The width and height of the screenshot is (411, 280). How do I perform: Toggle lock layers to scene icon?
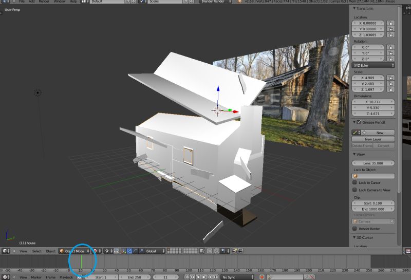pos(202,251)
